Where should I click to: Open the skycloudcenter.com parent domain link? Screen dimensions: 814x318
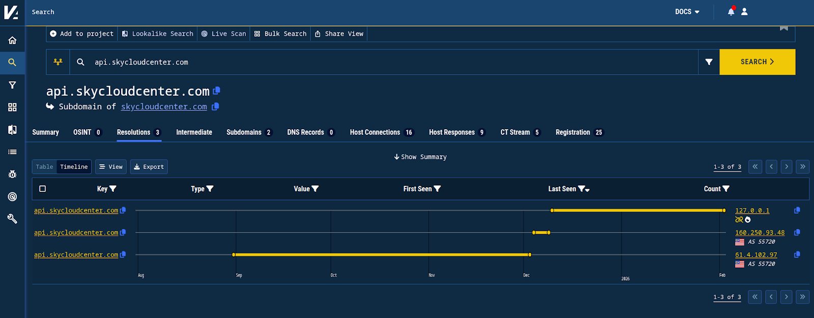click(x=164, y=106)
